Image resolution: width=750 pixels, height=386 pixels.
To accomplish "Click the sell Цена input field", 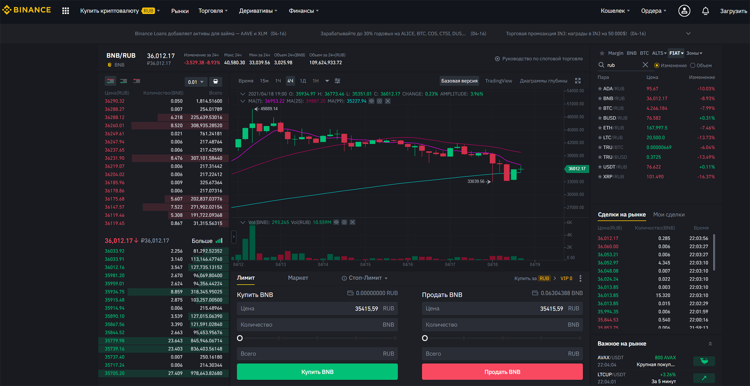I will click(x=502, y=308).
